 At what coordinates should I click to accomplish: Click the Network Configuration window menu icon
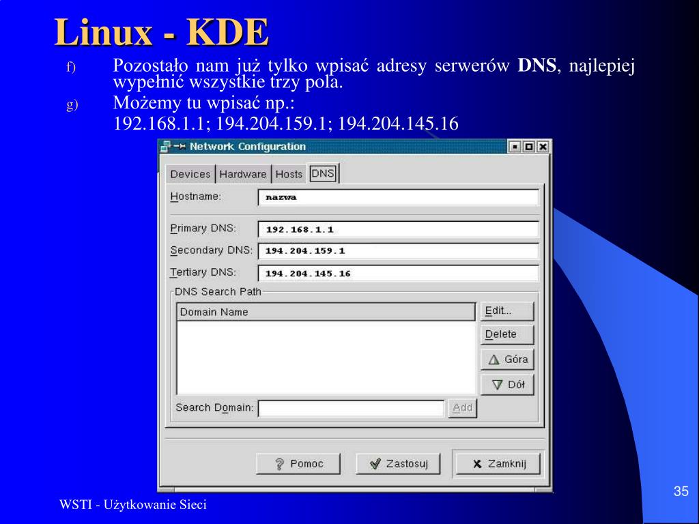click(165, 146)
